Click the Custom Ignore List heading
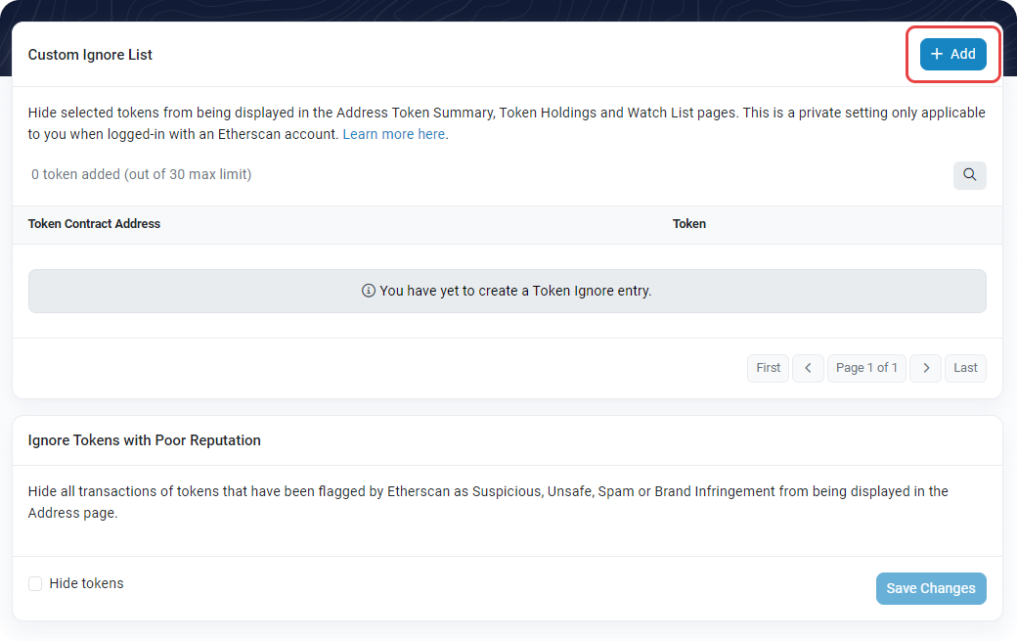 (x=90, y=55)
